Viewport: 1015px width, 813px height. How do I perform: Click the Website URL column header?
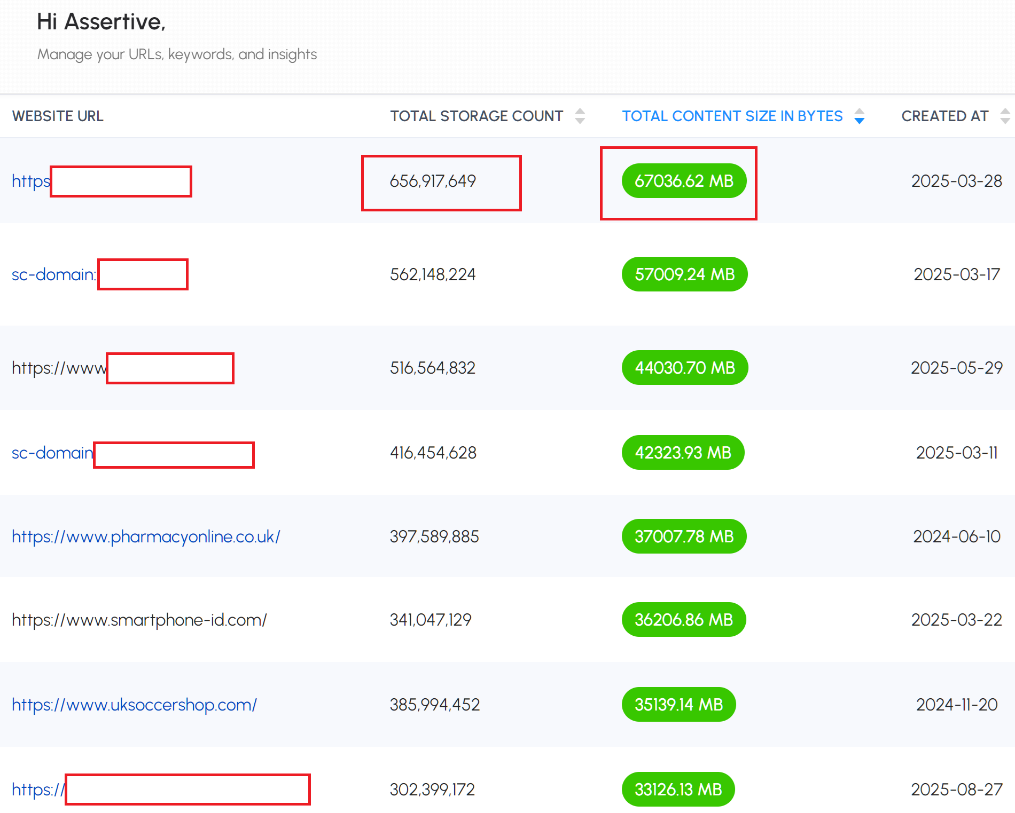coord(58,116)
